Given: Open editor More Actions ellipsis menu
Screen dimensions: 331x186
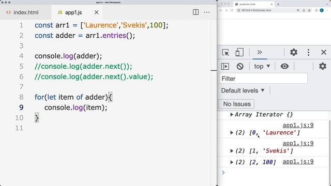Looking at the screenshot, I should (207, 12).
